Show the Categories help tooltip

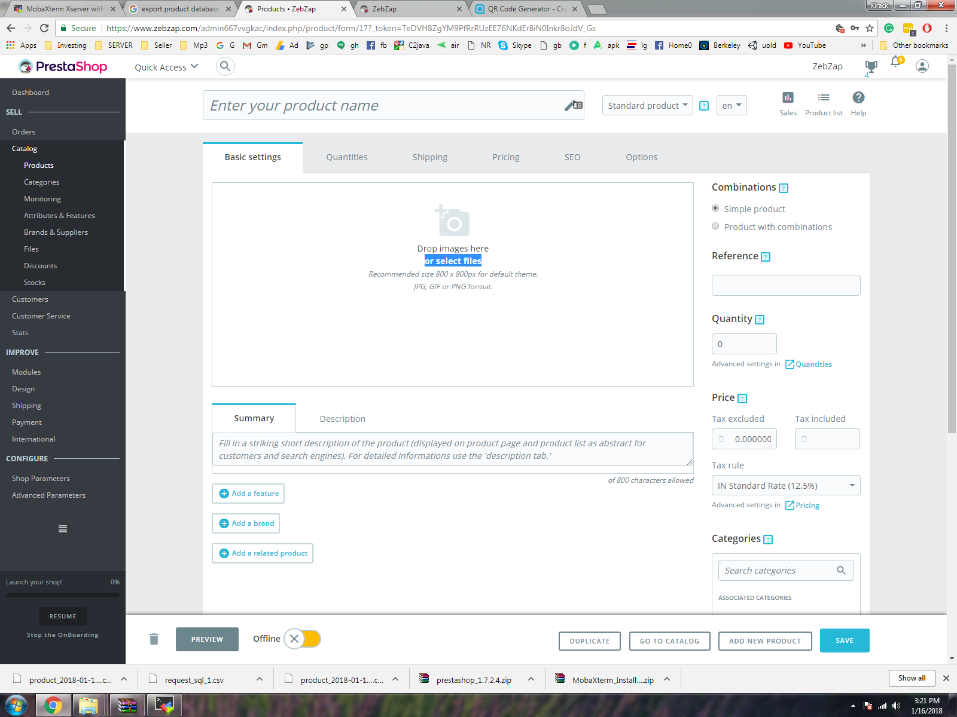coord(769,540)
